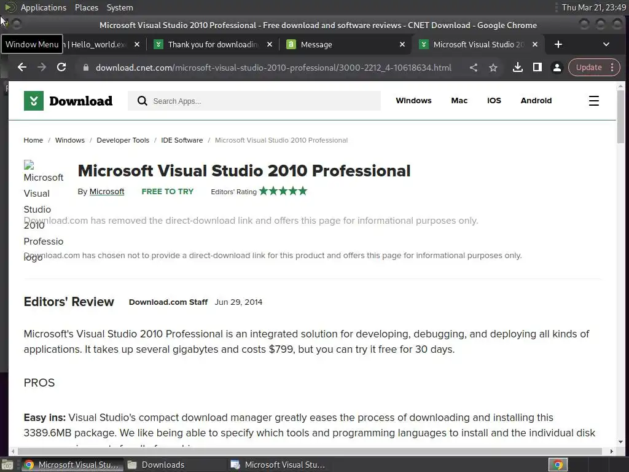The width and height of the screenshot is (629, 472).
Task: Switch to the Hello_world.exe tab
Action: tap(98, 44)
